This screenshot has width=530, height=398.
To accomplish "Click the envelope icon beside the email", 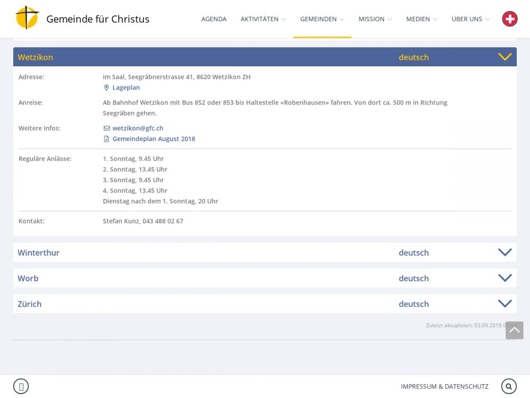I will click(x=107, y=128).
